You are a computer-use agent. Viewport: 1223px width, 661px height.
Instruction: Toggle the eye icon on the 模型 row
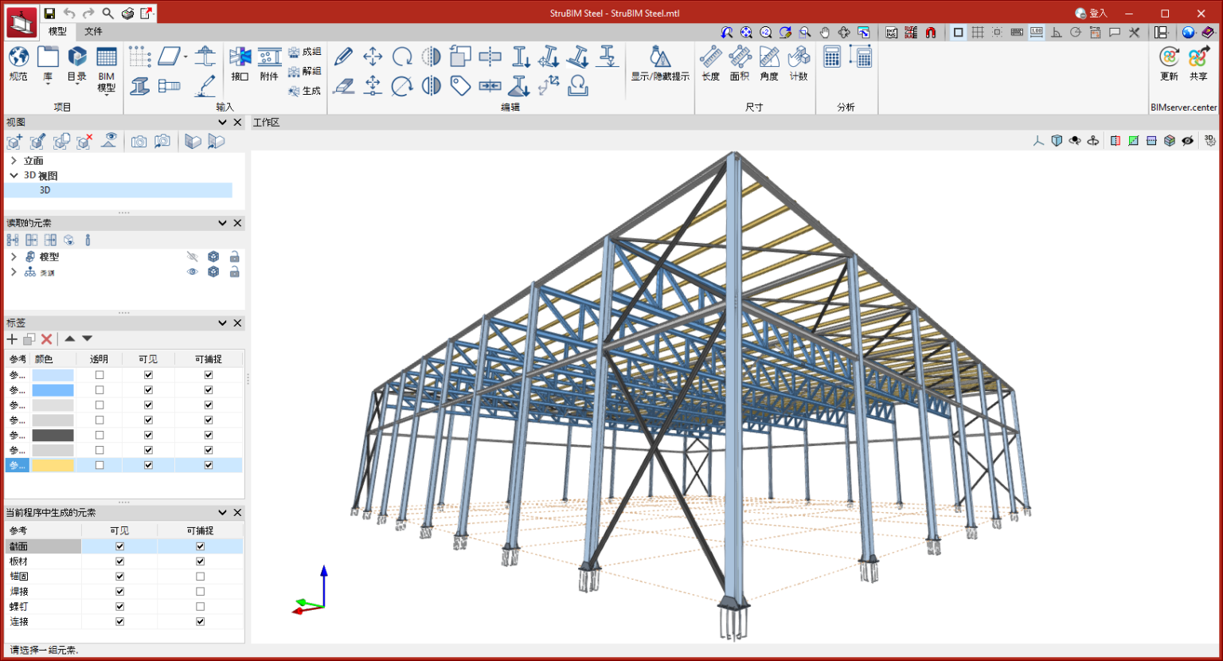(x=192, y=256)
